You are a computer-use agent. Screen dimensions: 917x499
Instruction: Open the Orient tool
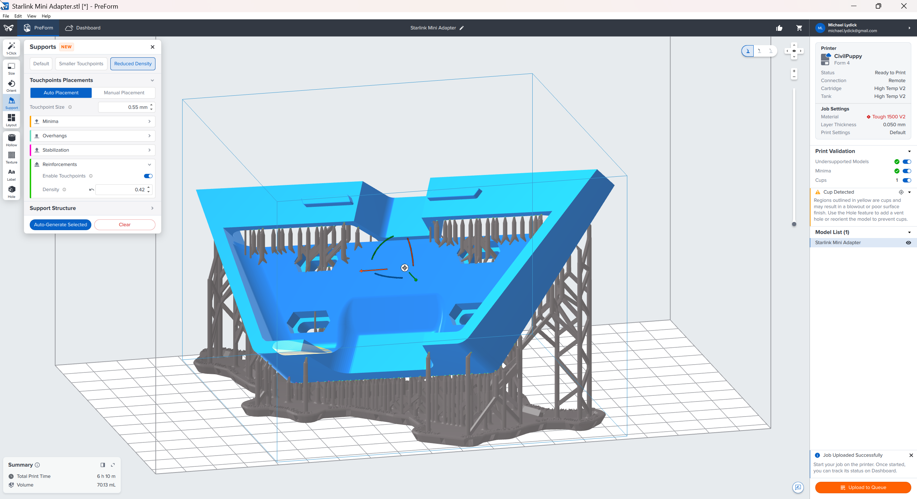pos(11,85)
